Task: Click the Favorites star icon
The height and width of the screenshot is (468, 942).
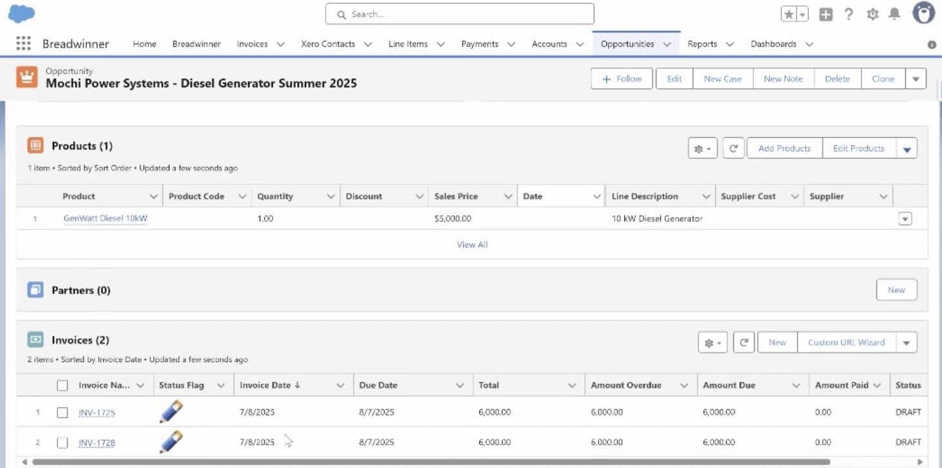Action: coord(789,14)
